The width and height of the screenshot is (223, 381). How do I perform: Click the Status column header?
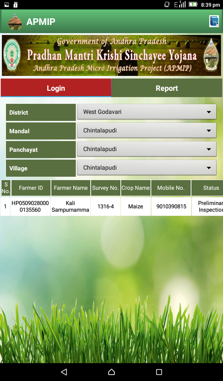tap(207, 188)
